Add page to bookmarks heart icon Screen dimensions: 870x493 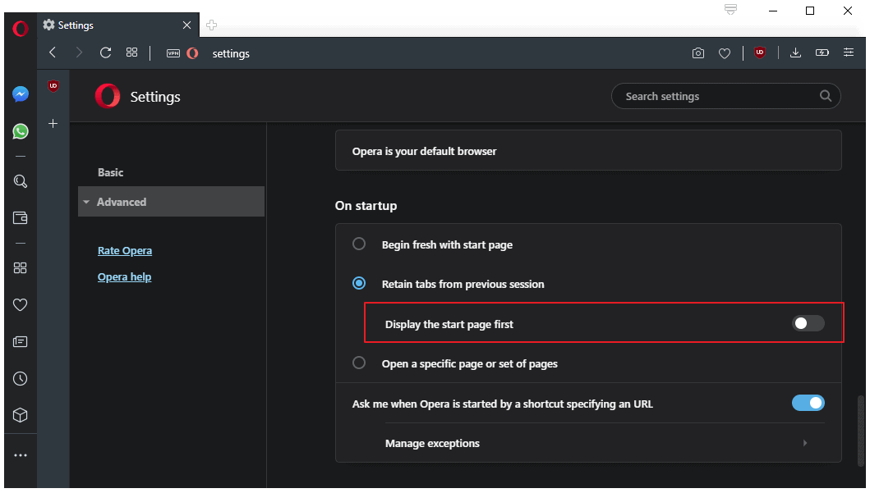(725, 53)
